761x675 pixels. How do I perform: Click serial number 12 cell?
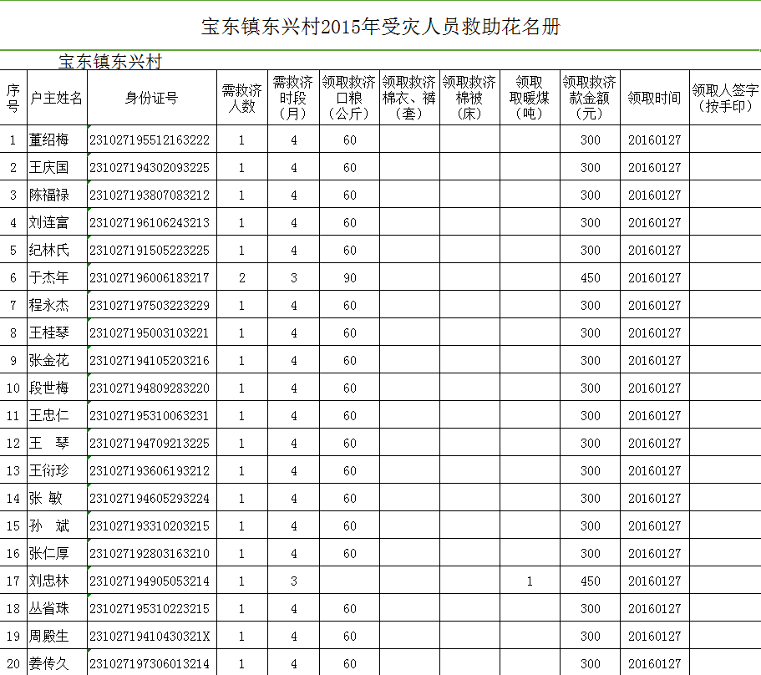coord(13,443)
